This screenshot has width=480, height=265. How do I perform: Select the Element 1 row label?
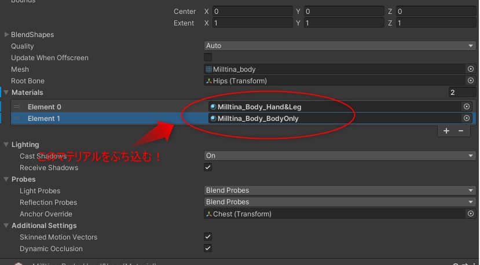pos(44,119)
